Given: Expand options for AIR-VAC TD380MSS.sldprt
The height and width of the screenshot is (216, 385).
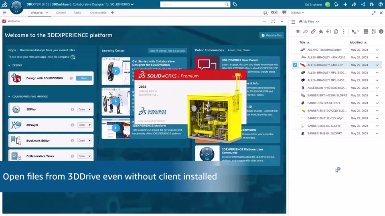Looking at the screenshot, I should [x=377, y=50].
